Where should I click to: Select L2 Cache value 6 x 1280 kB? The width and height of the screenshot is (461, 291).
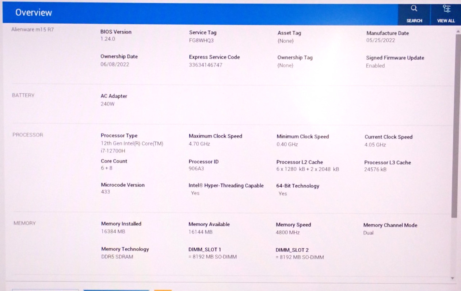click(x=292, y=169)
